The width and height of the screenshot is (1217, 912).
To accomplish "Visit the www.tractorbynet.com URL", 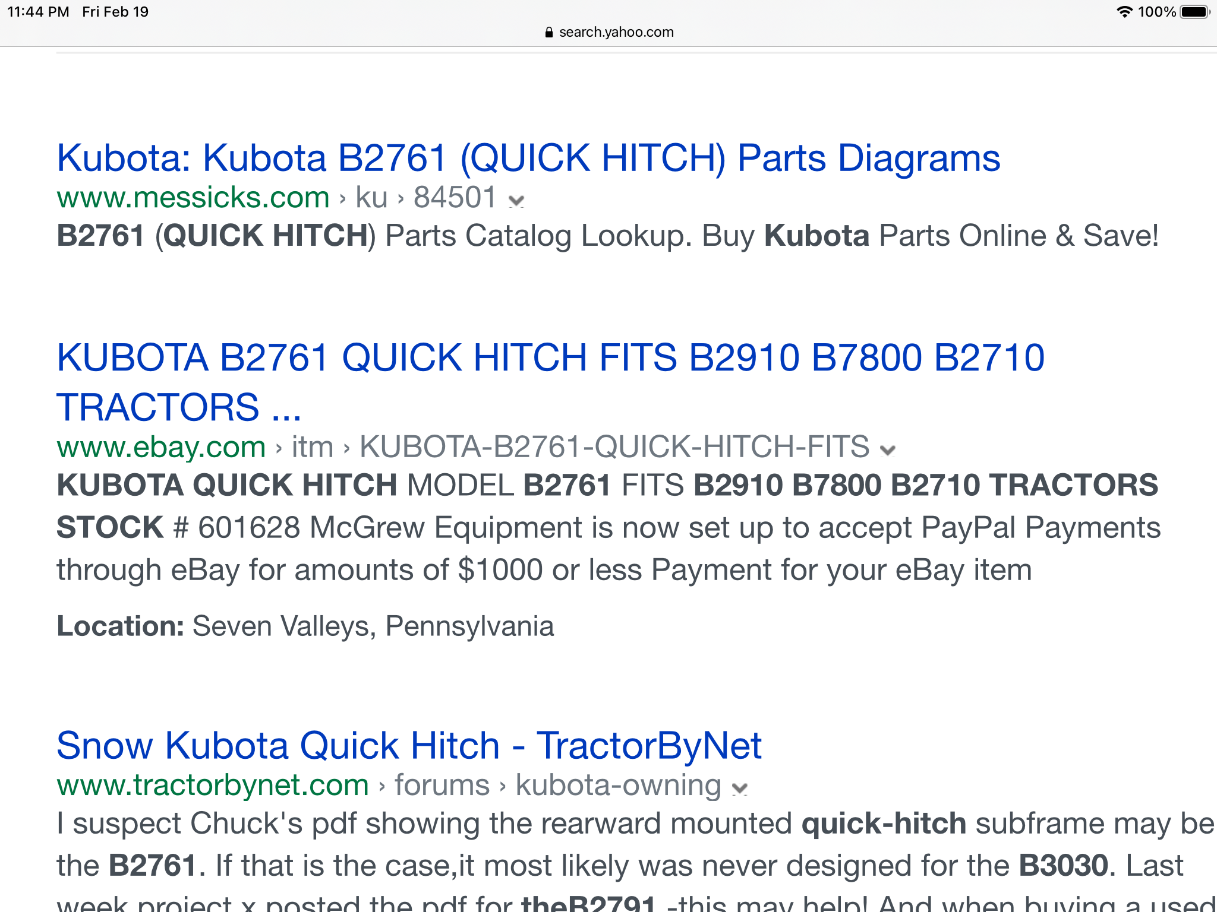I will 213,785.
